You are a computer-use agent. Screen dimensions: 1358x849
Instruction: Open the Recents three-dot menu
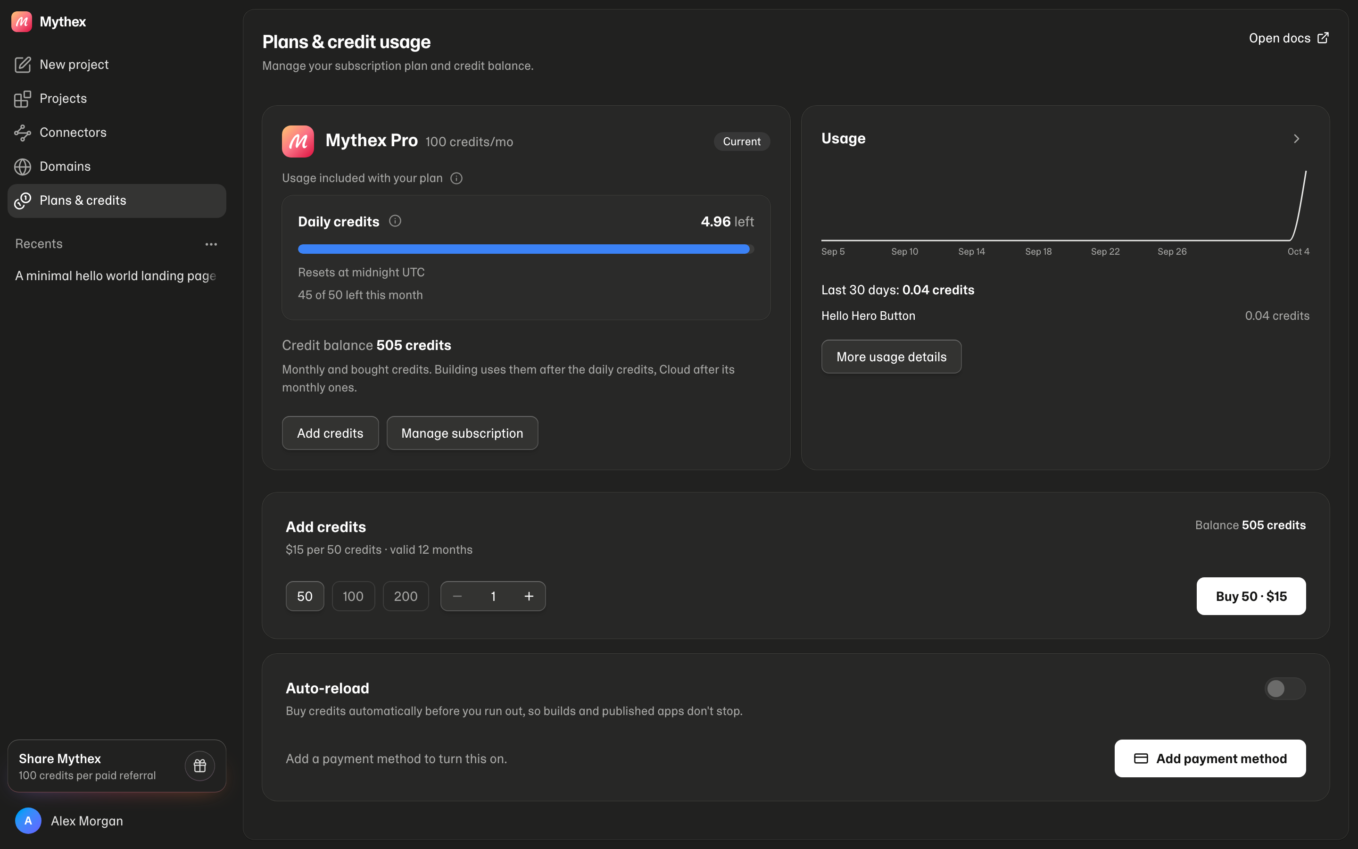click(x=211, y=244)
